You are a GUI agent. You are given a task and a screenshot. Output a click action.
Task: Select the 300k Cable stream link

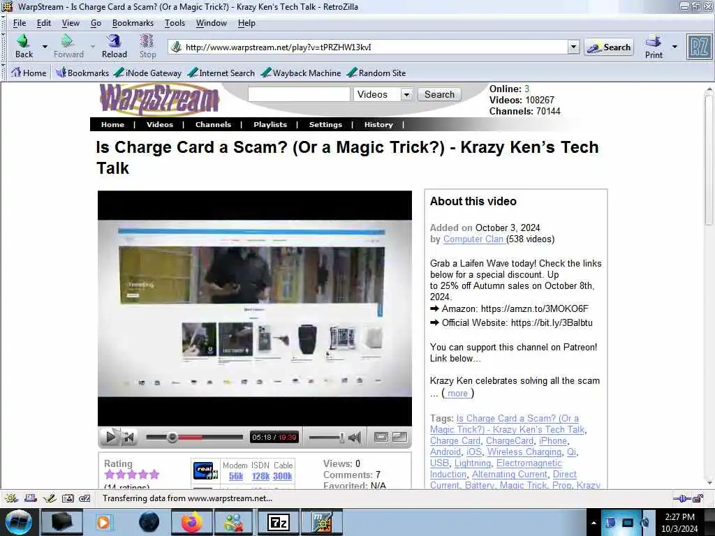(282, 476)
